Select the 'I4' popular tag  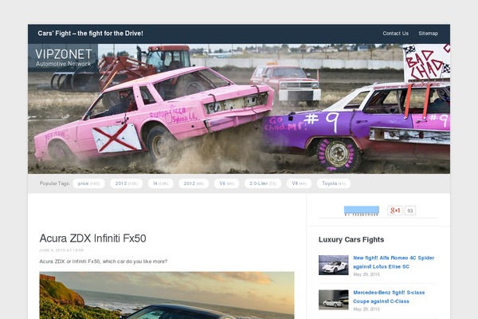[x=160, y=183]
